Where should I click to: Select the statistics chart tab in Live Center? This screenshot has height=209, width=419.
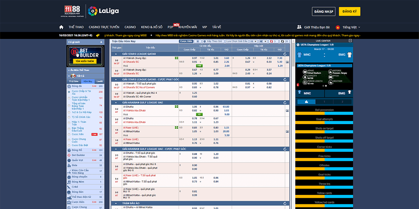(306, 102)
